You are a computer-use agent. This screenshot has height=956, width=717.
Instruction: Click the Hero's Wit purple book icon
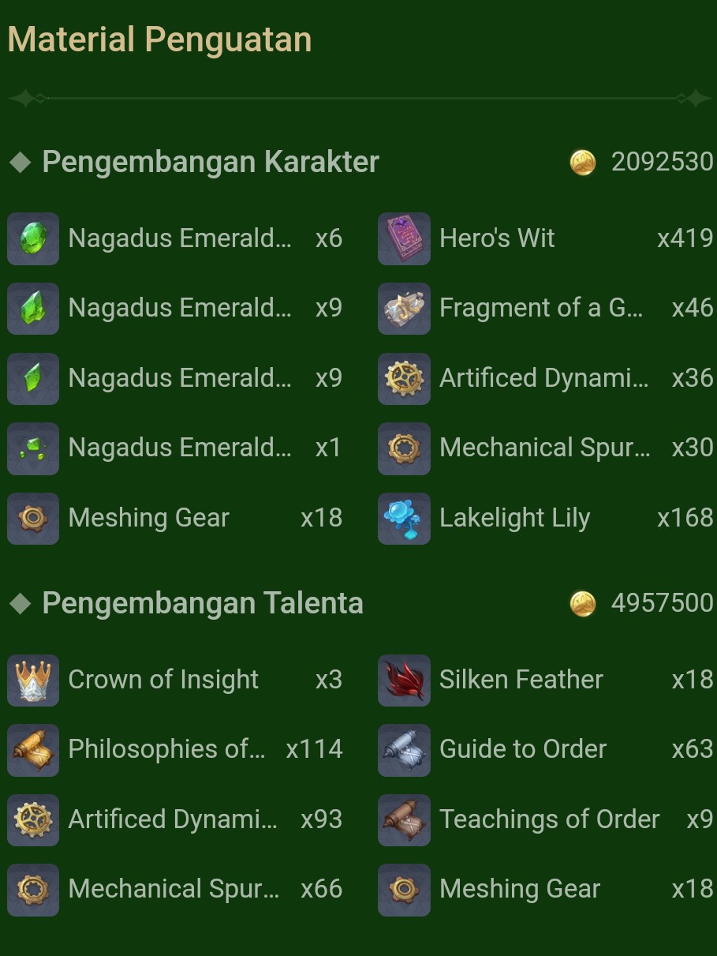[x=404, y=238]
